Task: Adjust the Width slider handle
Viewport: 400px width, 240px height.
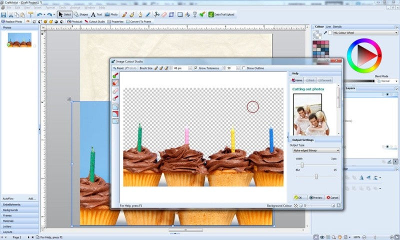Action: coord(302,165)
